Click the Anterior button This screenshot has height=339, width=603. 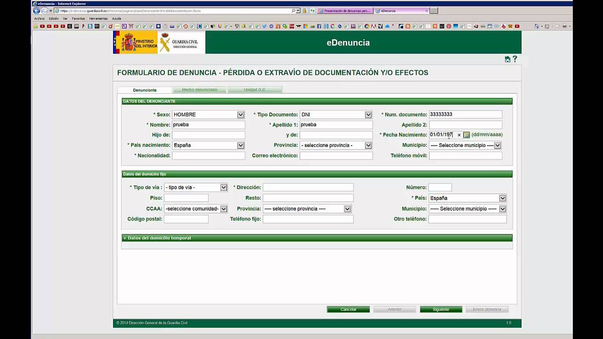pos(394,309)
